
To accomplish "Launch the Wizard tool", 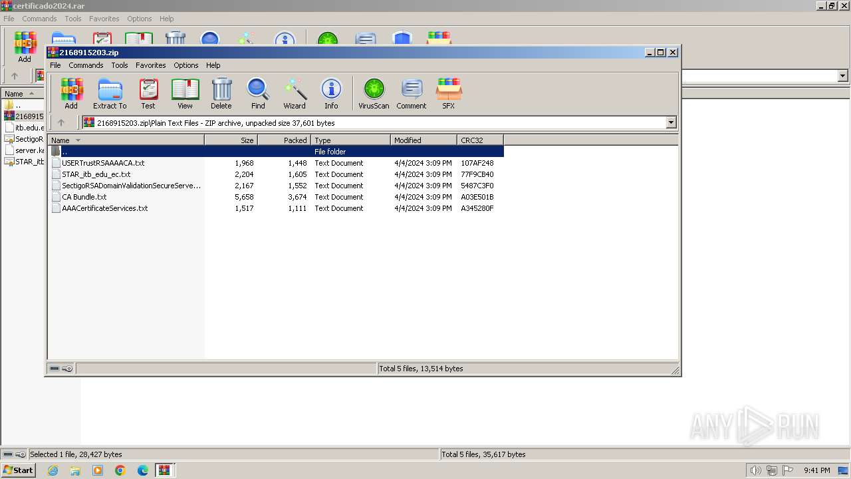I will (295, 93).
